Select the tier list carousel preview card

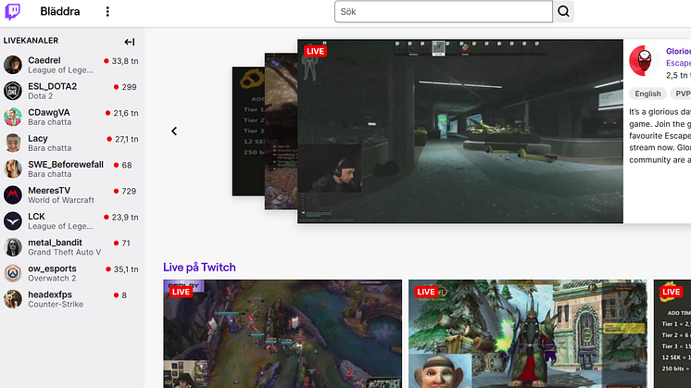(248, 131)
